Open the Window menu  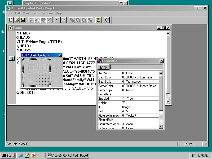click(48, 13)
